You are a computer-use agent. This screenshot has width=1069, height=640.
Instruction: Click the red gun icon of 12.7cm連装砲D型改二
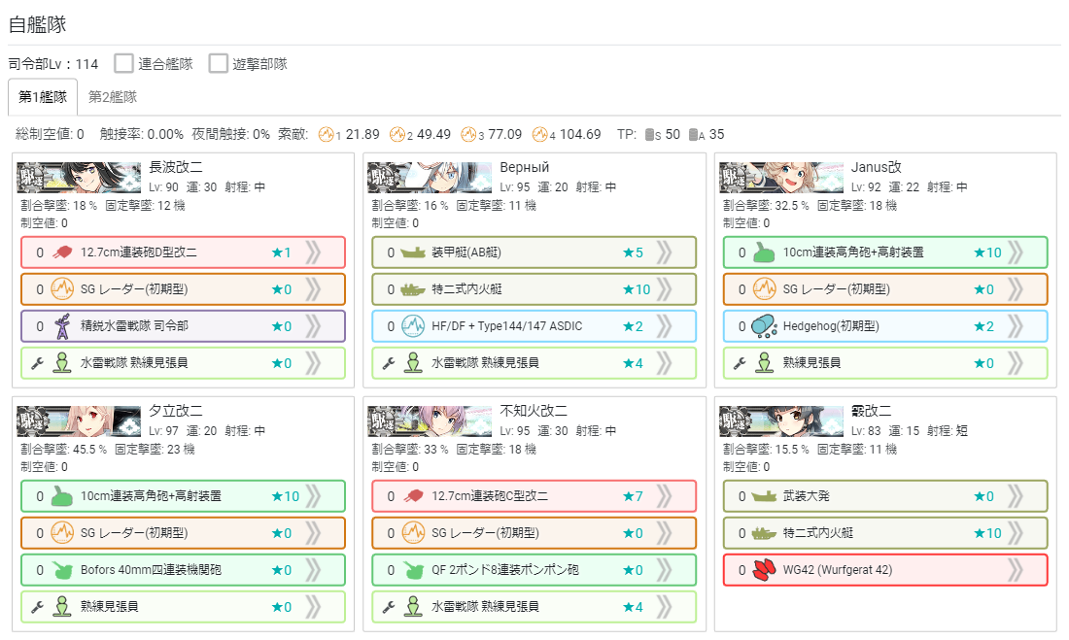tap(62, 253)
